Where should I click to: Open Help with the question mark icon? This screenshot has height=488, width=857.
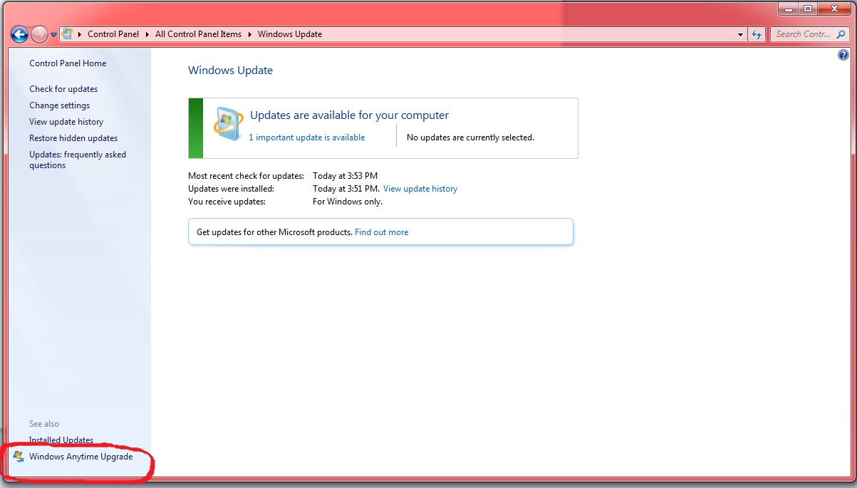click(843, 55)
